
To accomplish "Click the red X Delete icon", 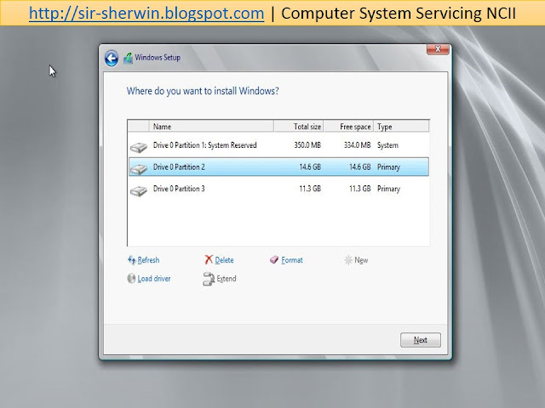I will [209, 260].
